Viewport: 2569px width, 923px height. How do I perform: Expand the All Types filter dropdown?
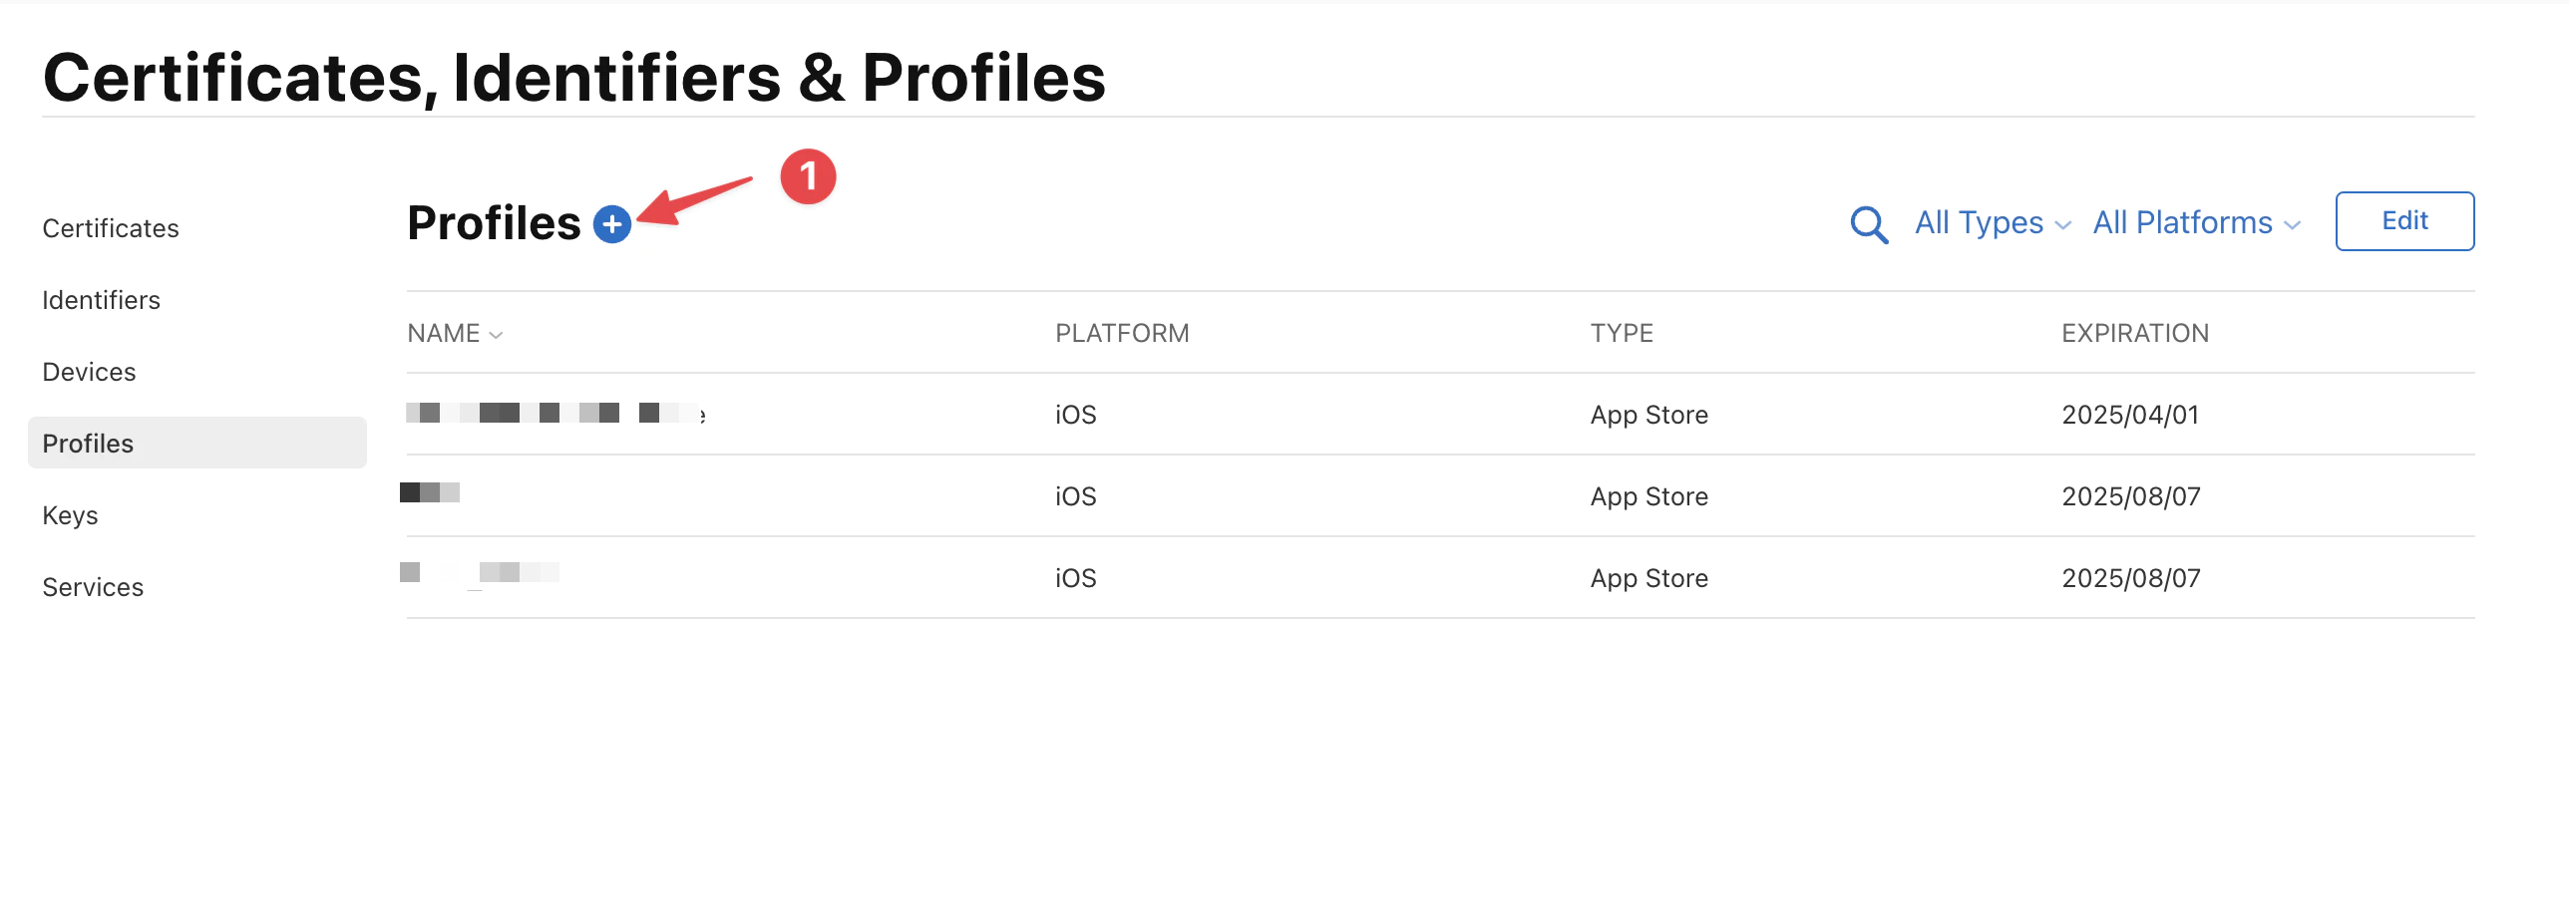(1992, 223)
